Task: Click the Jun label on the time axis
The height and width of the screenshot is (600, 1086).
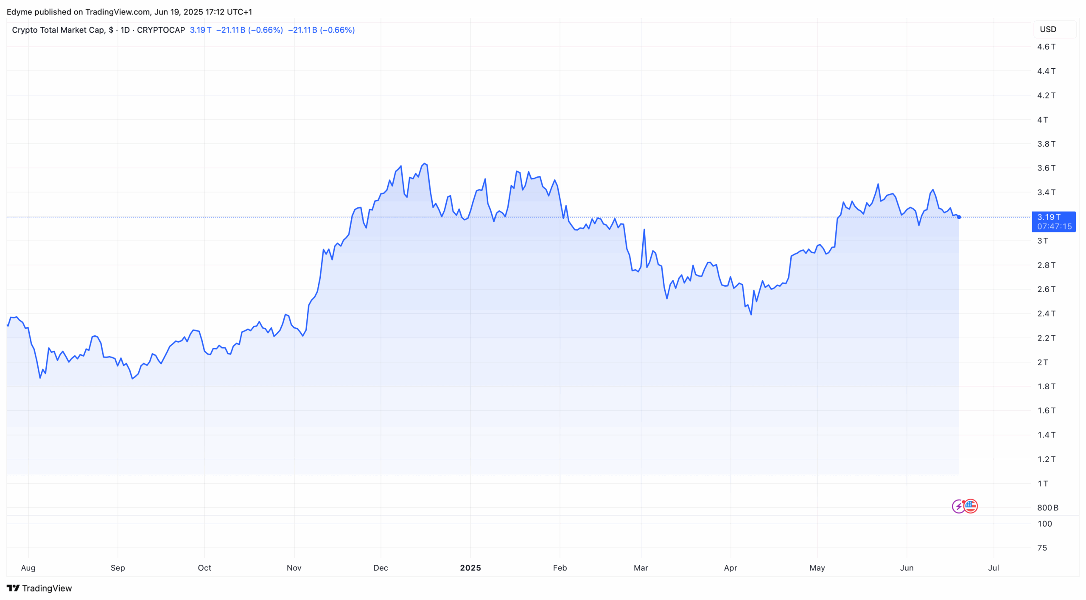Action: (x=907, y=568)
